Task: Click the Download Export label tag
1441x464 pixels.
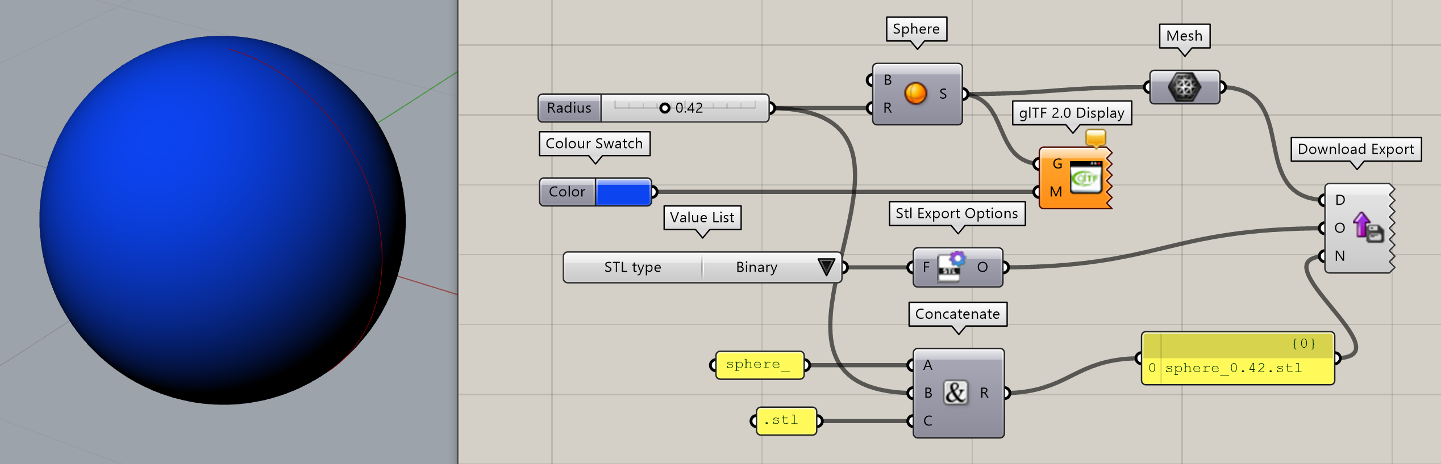Action: coord(1355,149)
